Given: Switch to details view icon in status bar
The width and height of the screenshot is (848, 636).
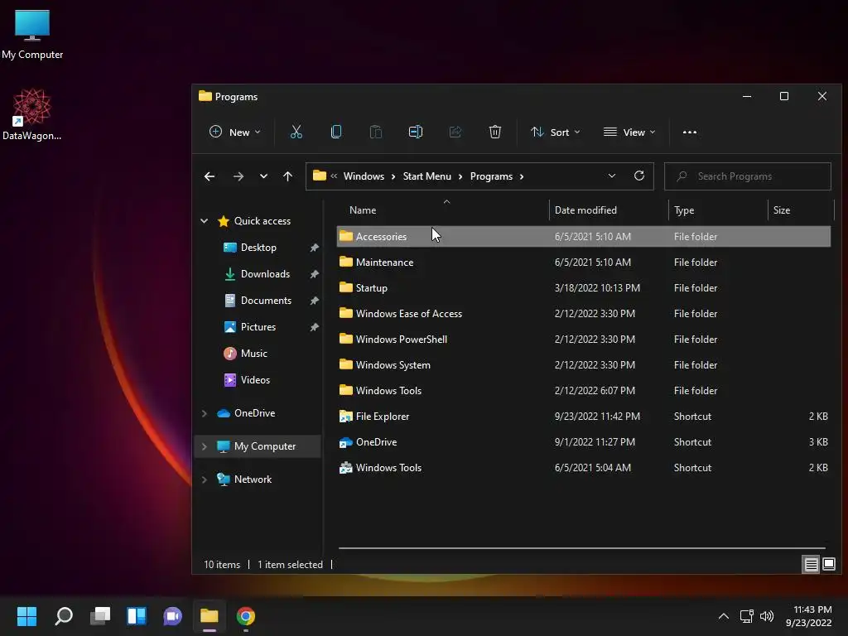Looking at the screenshot, I should tap(812, 565).
